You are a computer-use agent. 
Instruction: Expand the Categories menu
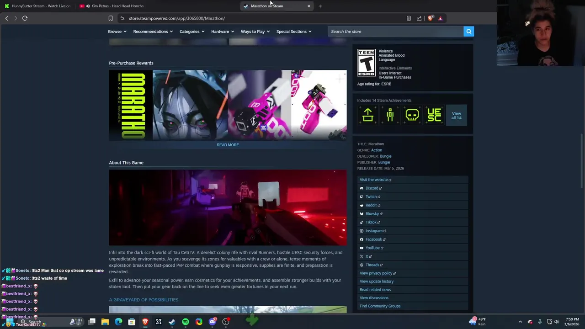tap(191, 32)
